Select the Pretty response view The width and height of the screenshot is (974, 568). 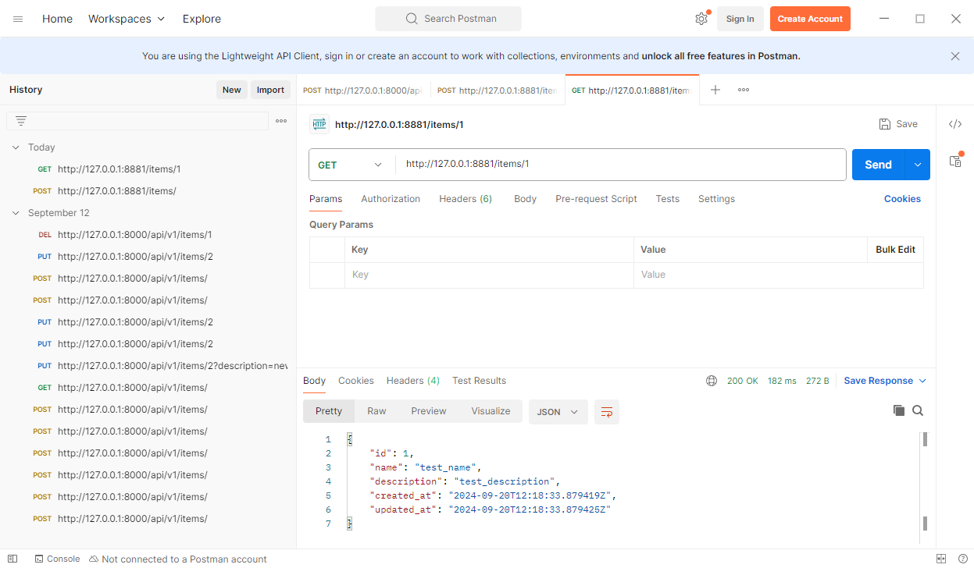pyautogui.click(x=329, y=411)
